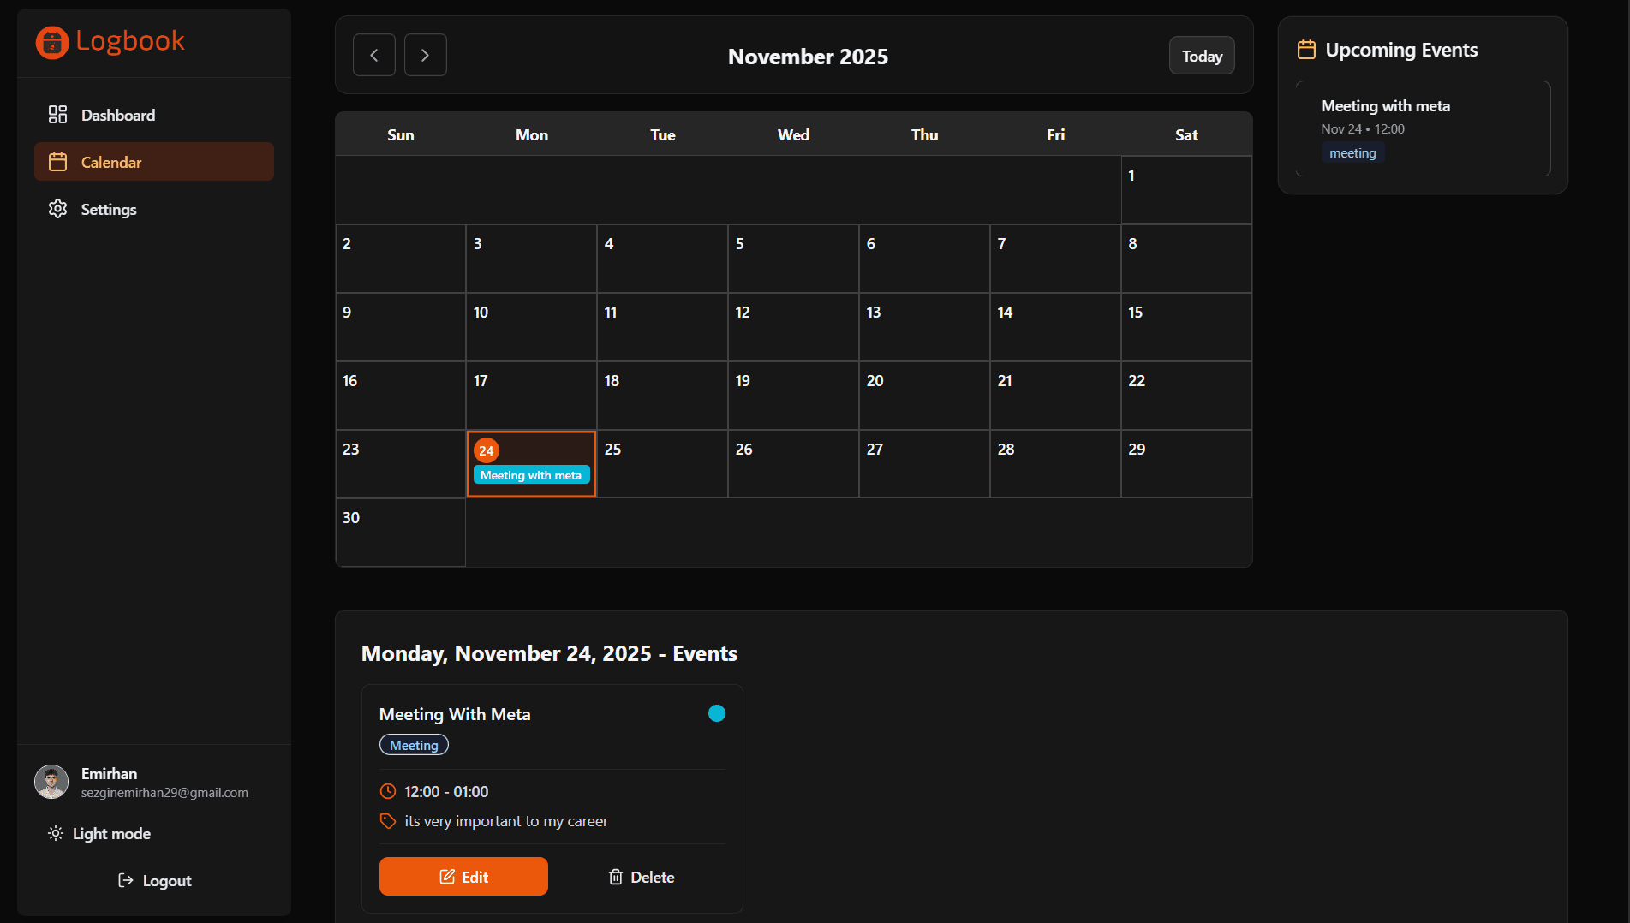Select November 28 on the calendar

pyautogui.click(x=1055, y=464)
